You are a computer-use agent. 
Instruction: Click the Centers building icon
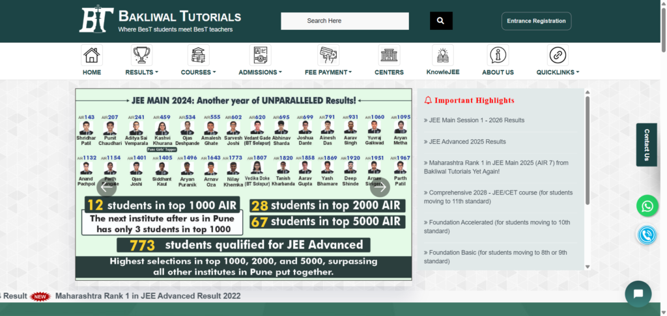pos(390,55)
